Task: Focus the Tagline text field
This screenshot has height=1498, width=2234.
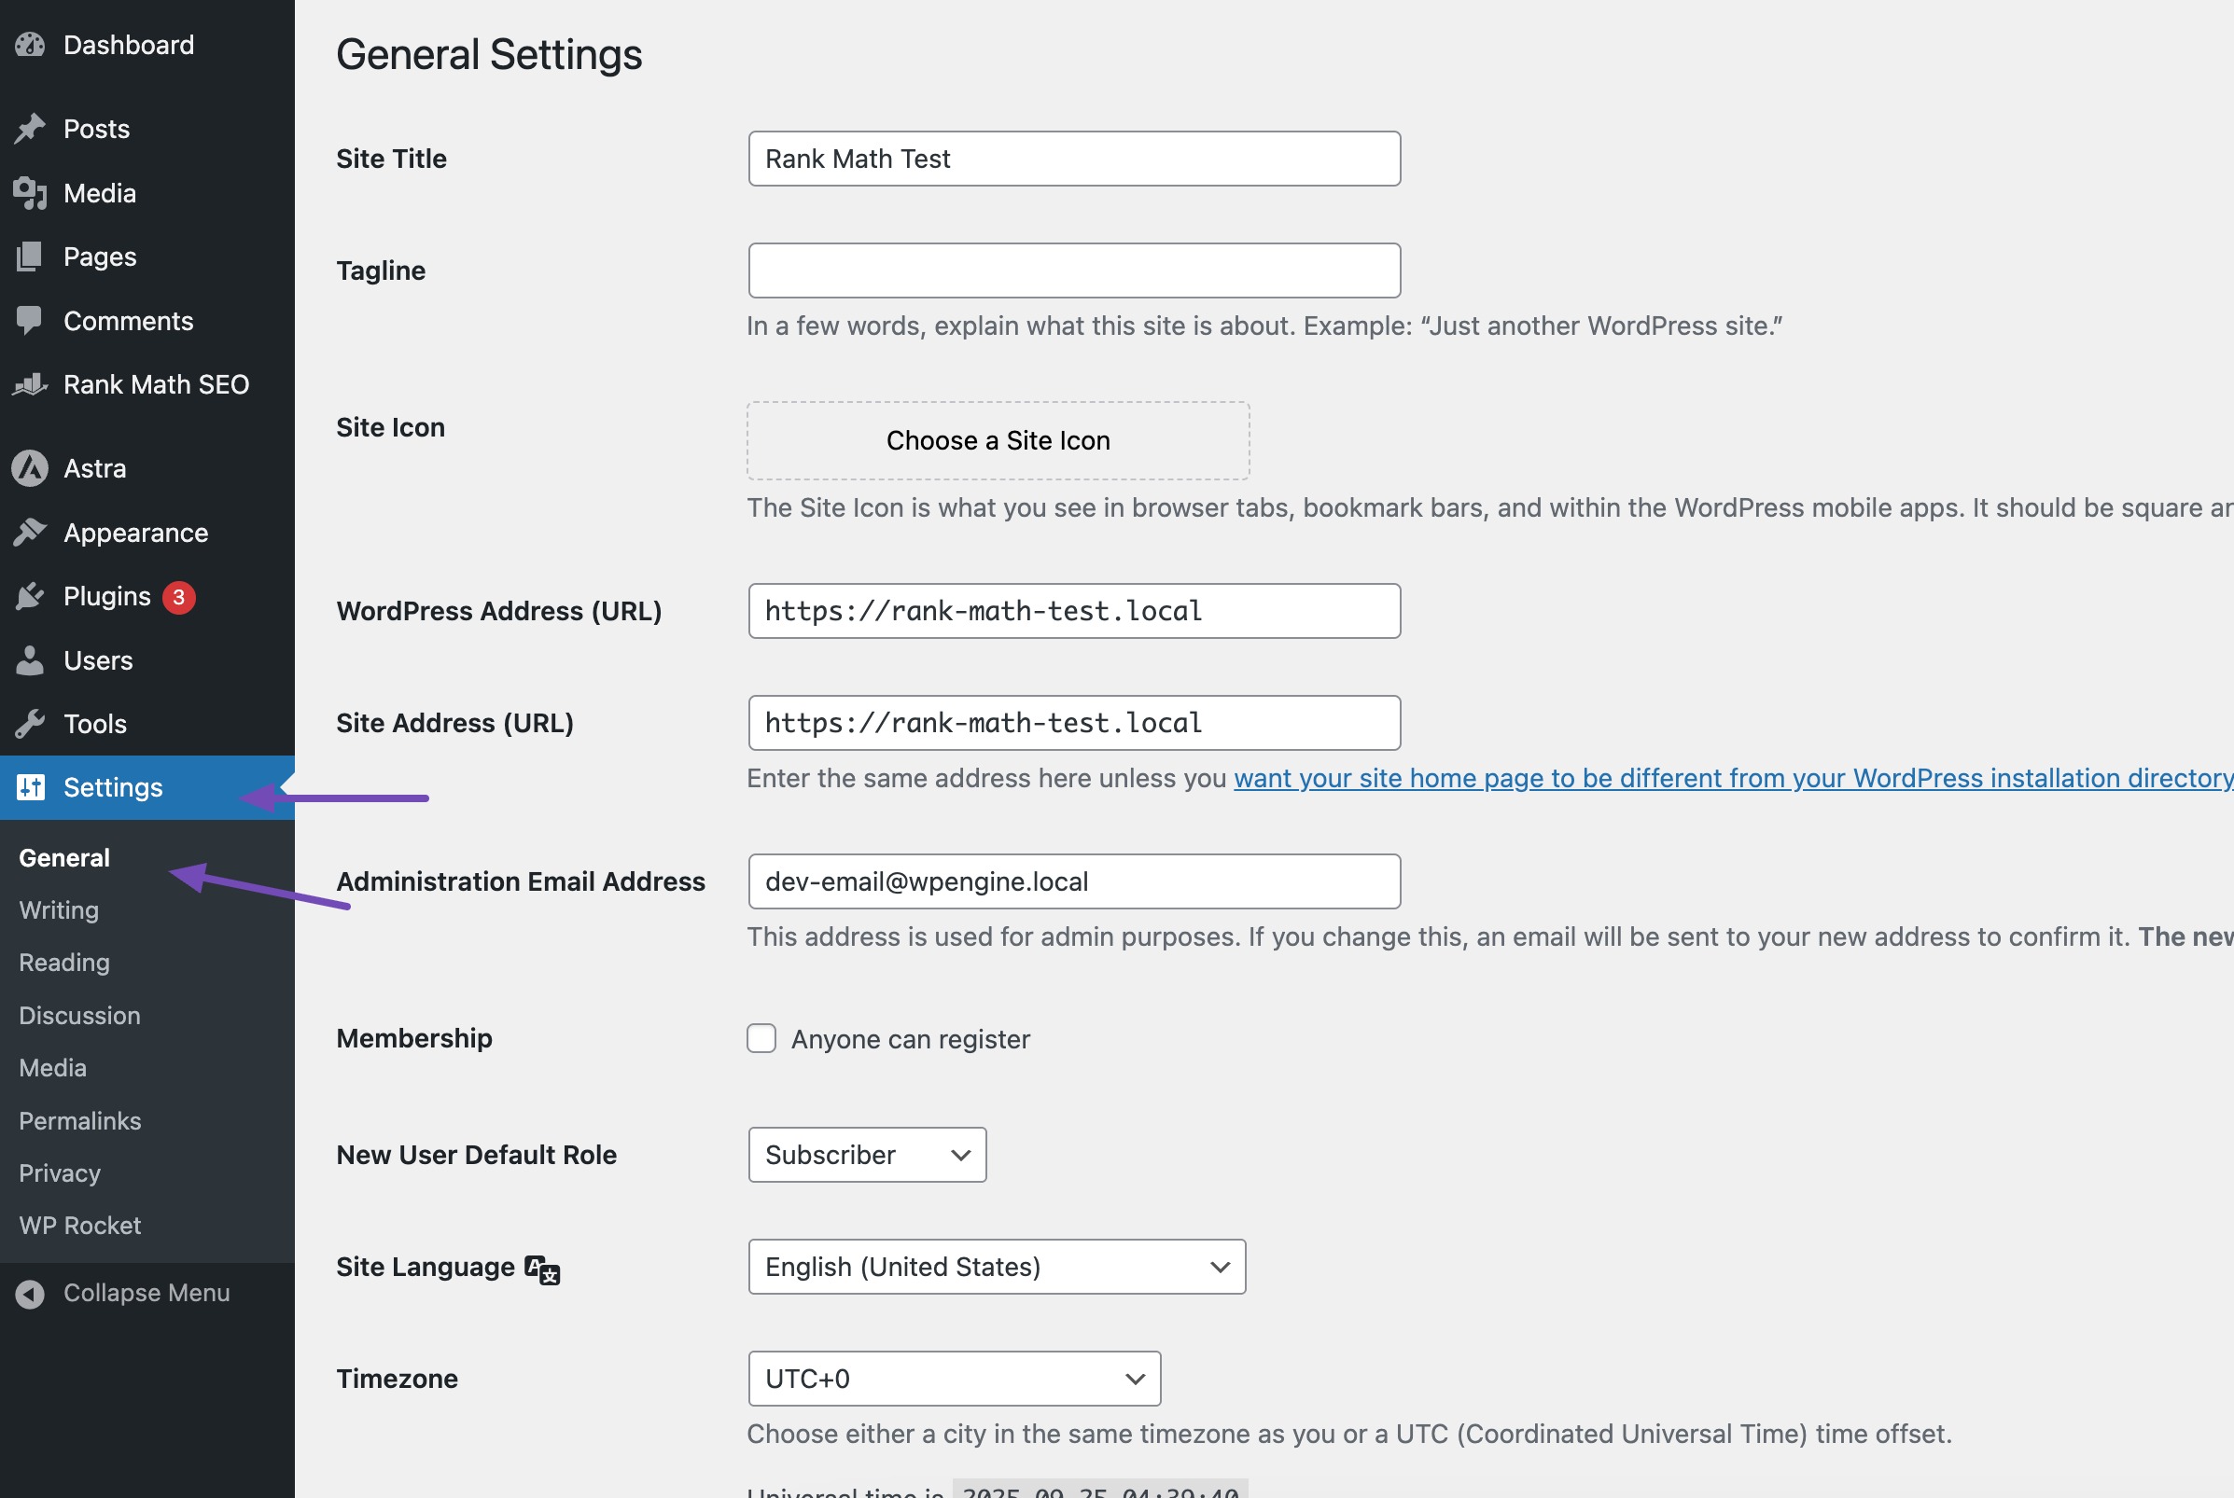Action: [1074, 270]
